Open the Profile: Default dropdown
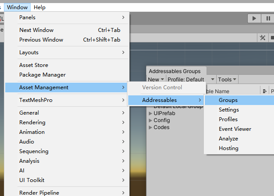Viewport: 274px width, 196px height. point(191,80)
